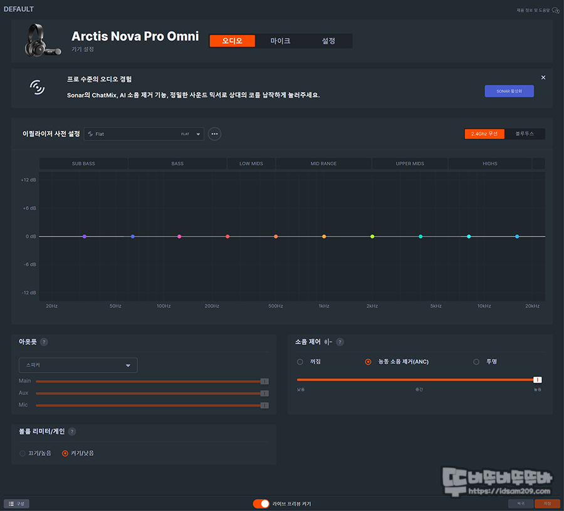Select the 끄기/높음 limiter option
This screenshot has width=564, height=511.
pyautogui.click(x=23, y=453)
